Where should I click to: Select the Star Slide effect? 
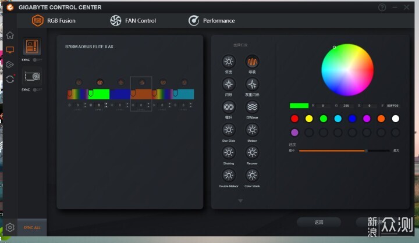229,130
